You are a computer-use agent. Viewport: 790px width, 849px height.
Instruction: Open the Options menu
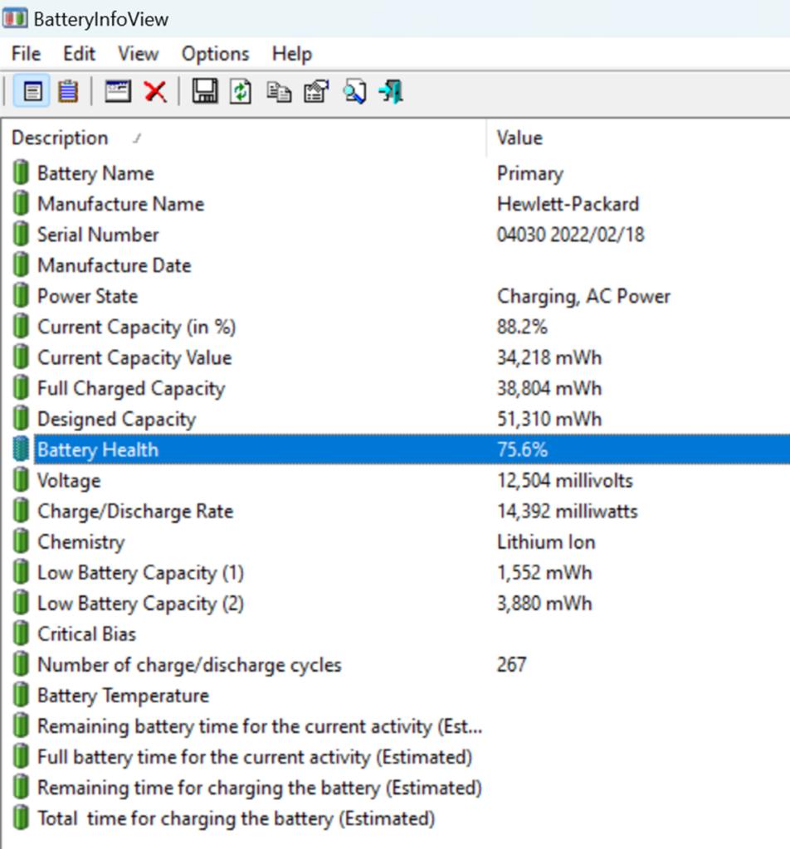pyautogui.click(x=216, y=54)
